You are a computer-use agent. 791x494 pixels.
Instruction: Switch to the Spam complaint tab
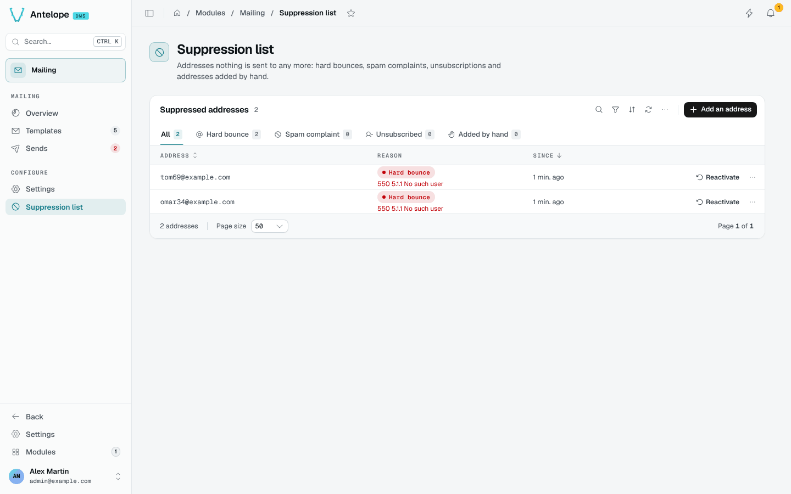pos(313,134)
